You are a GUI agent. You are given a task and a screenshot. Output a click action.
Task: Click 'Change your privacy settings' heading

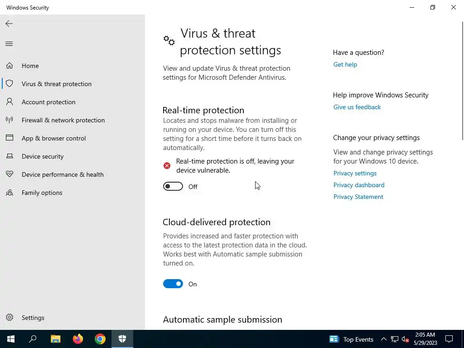point(376,138)
